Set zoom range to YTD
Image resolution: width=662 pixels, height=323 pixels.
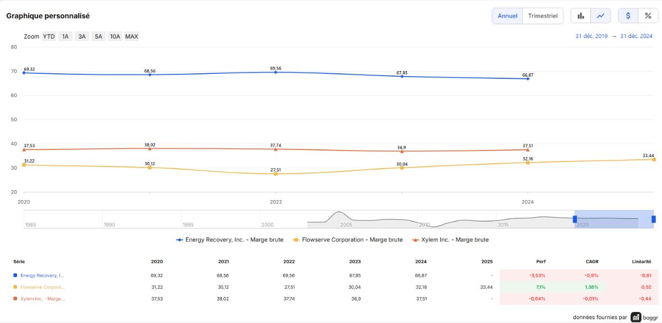point(49,36)
